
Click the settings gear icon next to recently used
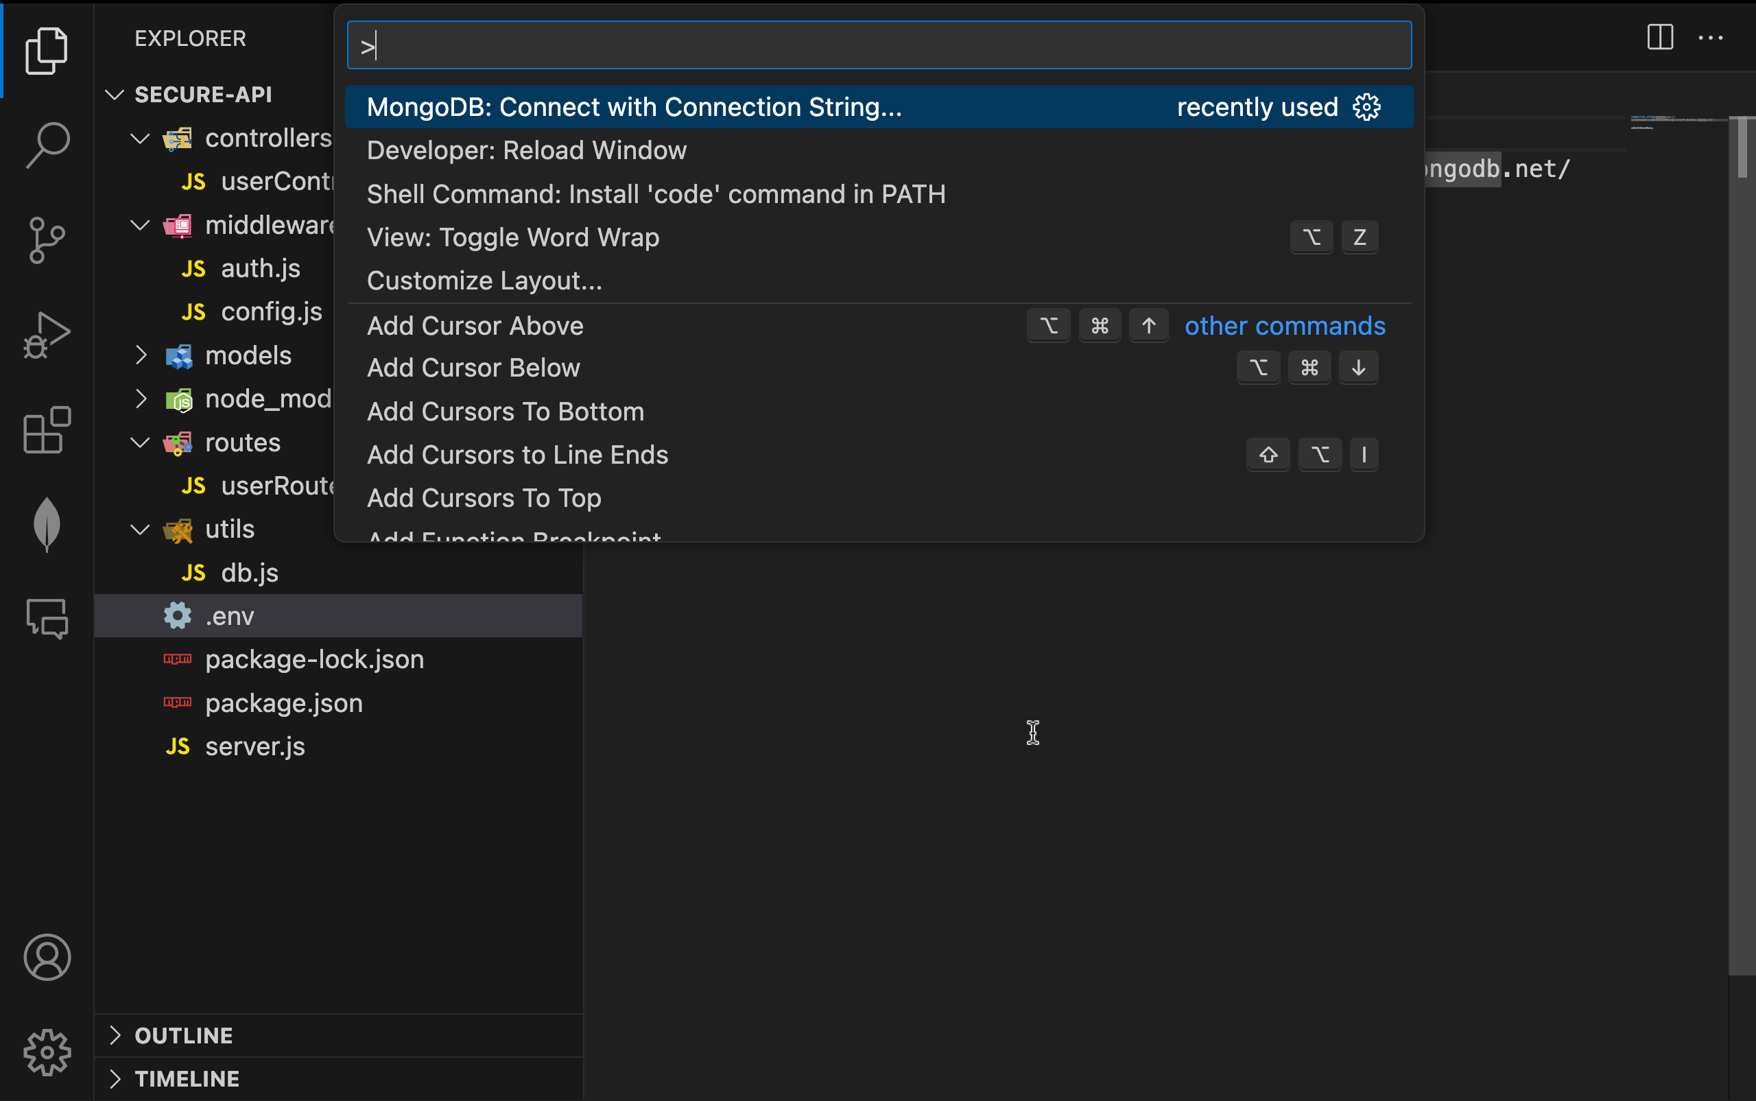click(1369, 106)
